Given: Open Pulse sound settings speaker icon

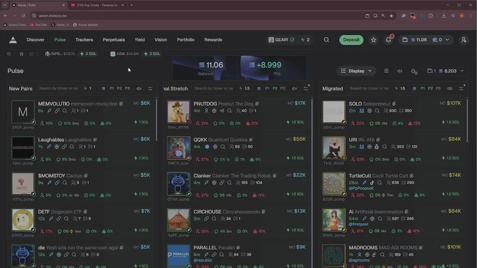Looking at the screenshot, I should [399, 71].
